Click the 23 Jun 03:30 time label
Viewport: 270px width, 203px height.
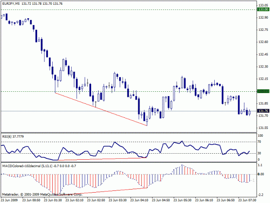pos(118,200)
